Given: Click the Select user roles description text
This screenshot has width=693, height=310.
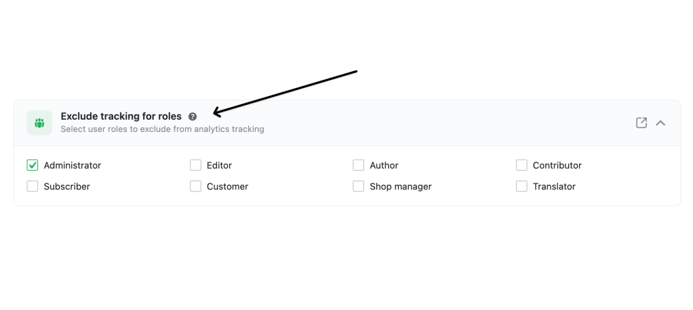Looking at the screenshot, I should tap(162, 129).
